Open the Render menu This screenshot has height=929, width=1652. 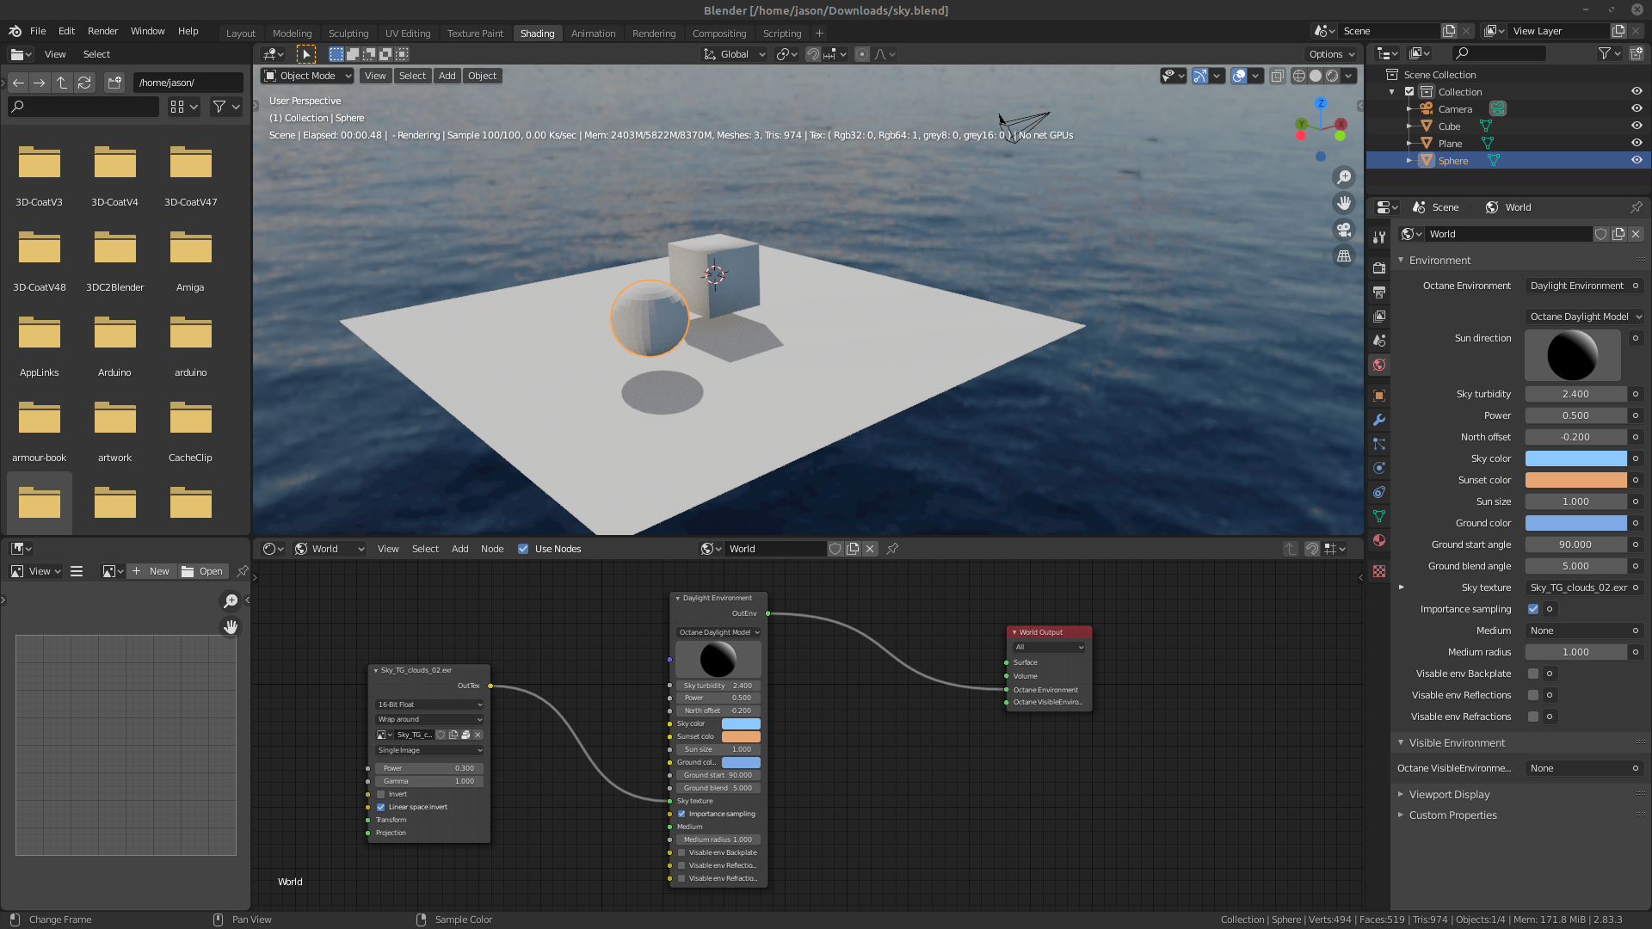102,31
